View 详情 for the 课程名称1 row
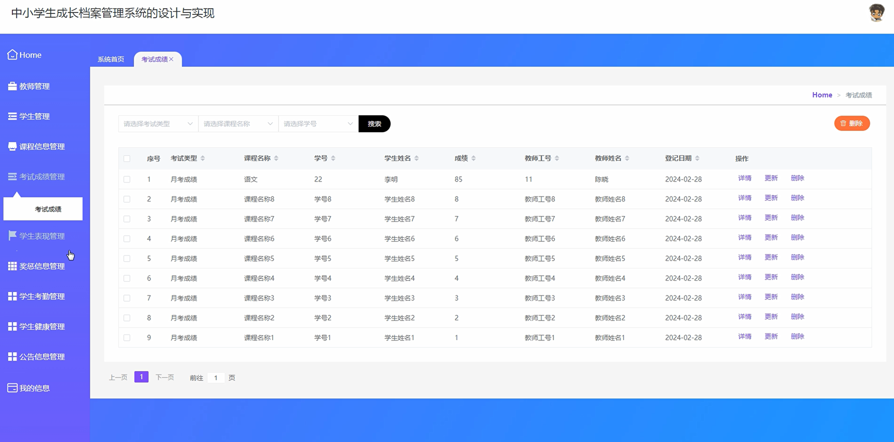 tap(745, 336)
